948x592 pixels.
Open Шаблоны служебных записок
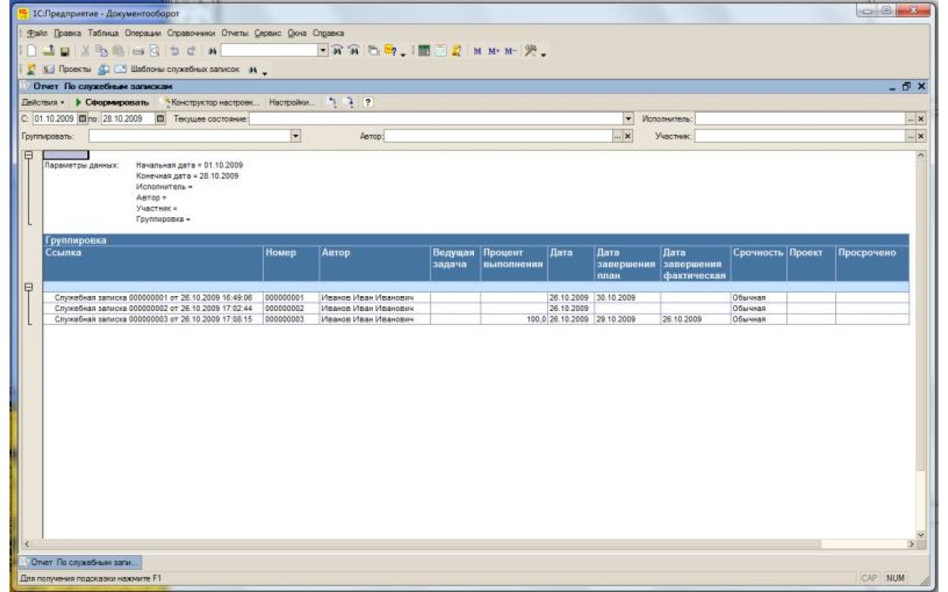[x=184, y=69]
